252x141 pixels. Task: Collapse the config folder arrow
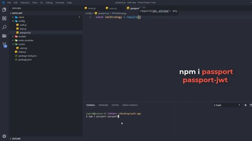[x=13, y=21]
